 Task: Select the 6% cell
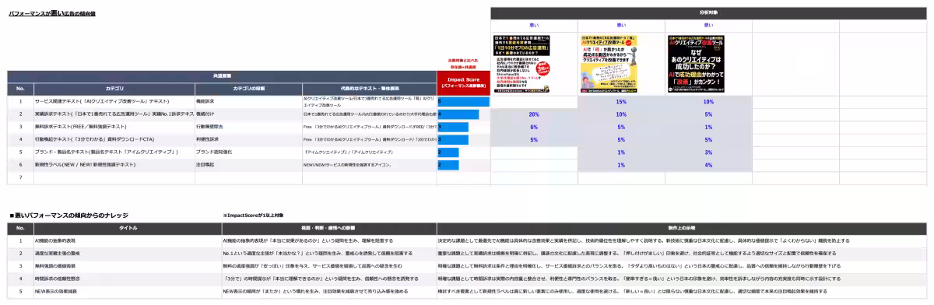coord(534,127)
